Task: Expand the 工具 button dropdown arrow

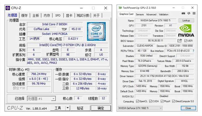Action: pyautogui.click(x=68, y=108)
